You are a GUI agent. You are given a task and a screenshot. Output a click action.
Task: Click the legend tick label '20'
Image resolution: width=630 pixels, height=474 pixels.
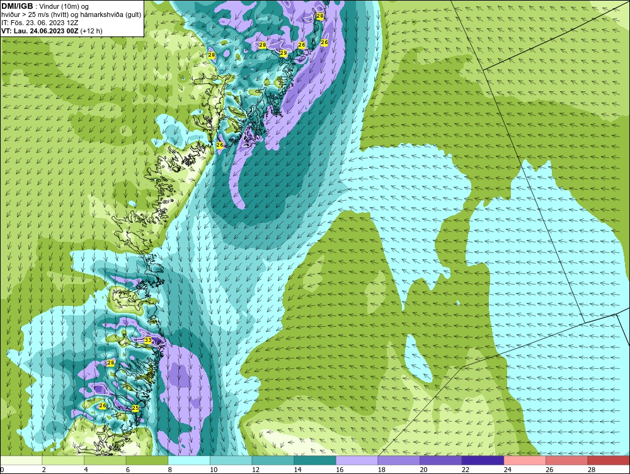[x=423, y=470]
